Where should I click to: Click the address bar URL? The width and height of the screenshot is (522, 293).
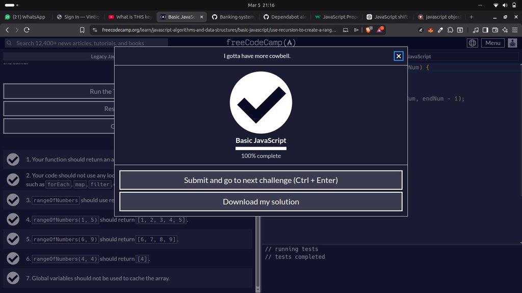point(219,30)
